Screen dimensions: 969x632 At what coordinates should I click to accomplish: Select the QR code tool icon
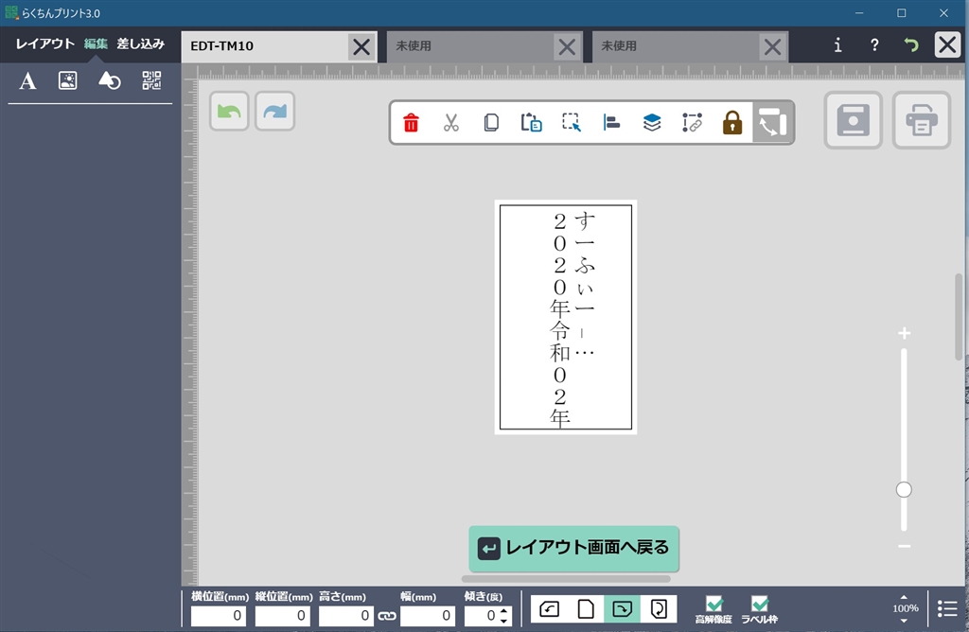[x=151, y=80]
